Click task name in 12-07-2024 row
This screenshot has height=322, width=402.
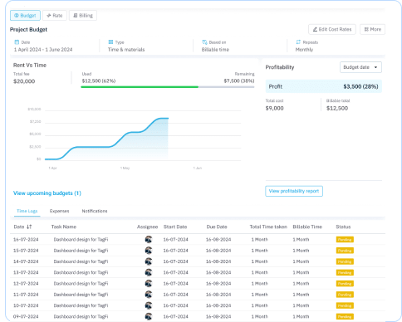click(x=81, y=284)
